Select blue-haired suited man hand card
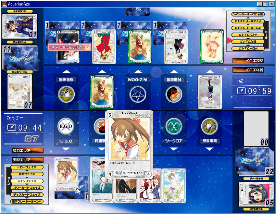276x214 pixels. point(102,186)
